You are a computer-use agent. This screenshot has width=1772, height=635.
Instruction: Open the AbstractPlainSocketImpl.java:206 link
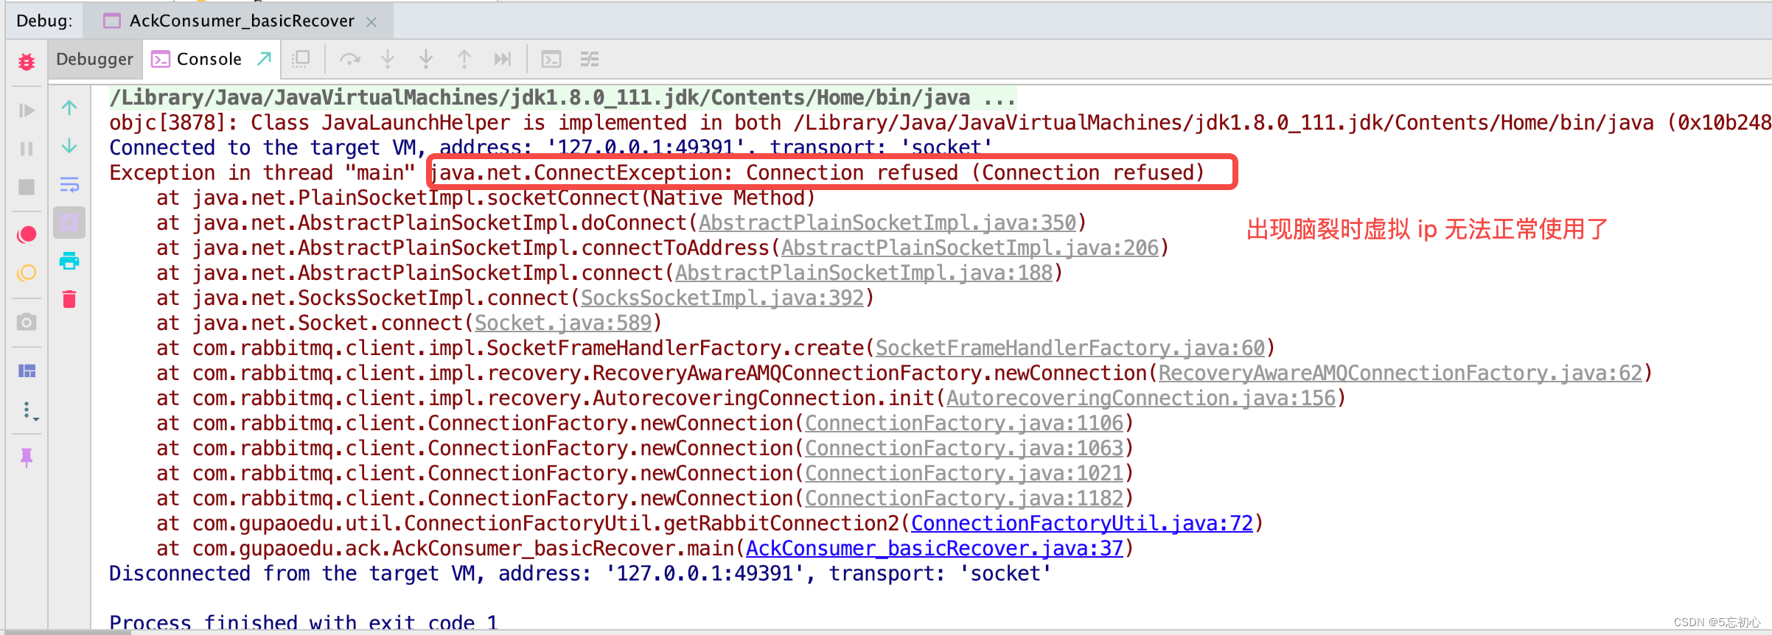pos(970,248)
